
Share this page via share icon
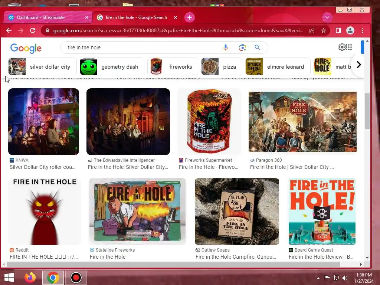click(x=312, y=30)
